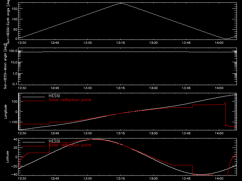Click red legend line sample in Longitude plot
242x181 pixels.
[x=34, y=101]
